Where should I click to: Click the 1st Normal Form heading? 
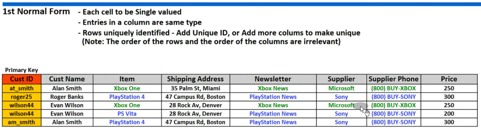pyautogui.click(x=36, y=12)
